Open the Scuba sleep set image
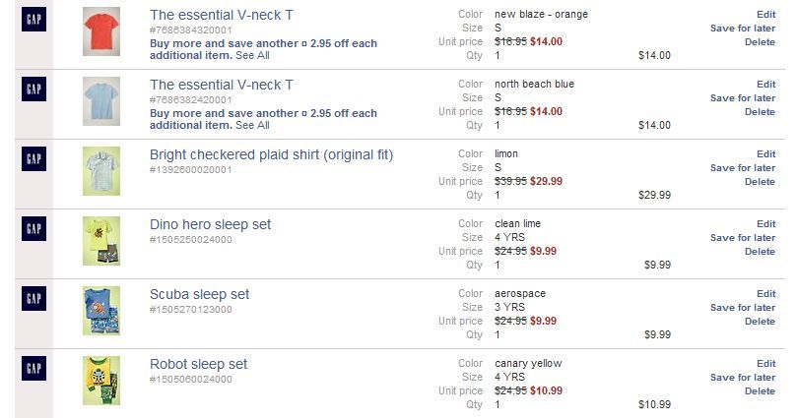Screen dimensions: 797x418 click(x=101, y=311)
